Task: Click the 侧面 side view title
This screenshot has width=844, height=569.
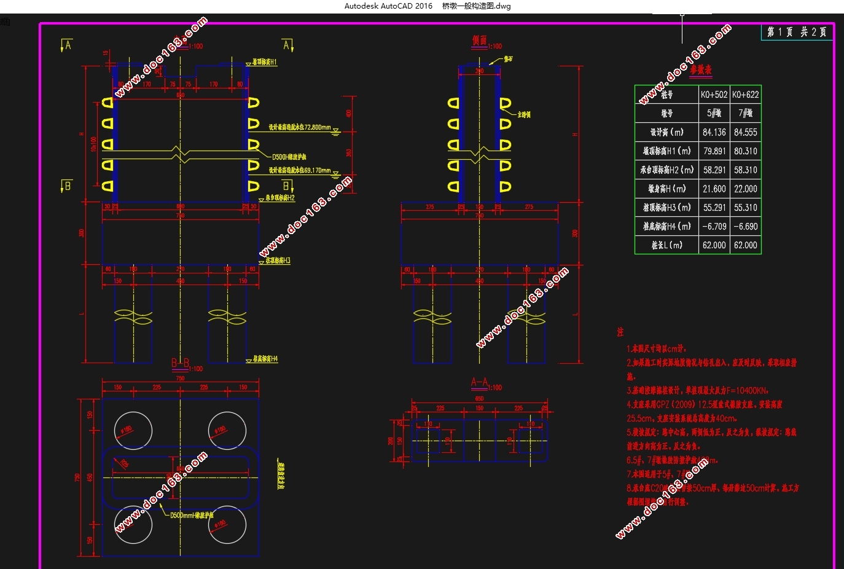Action: 480,41
